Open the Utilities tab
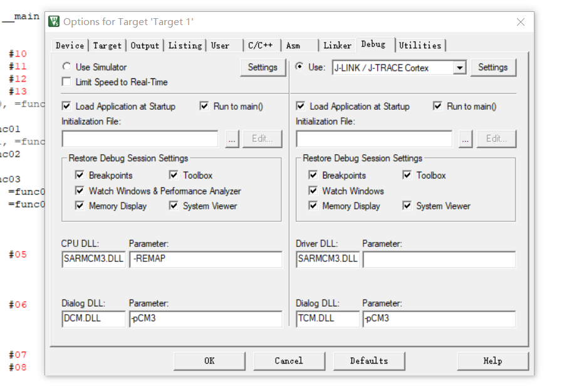 coord(420,46)
